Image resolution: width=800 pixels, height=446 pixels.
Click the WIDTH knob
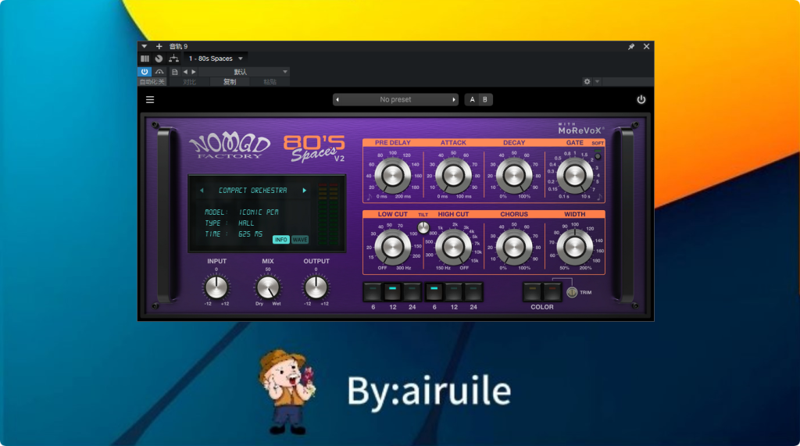[574, 247]
